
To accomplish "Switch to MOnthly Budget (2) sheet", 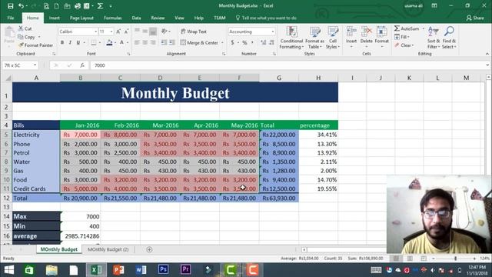I will tap(108, 249).
